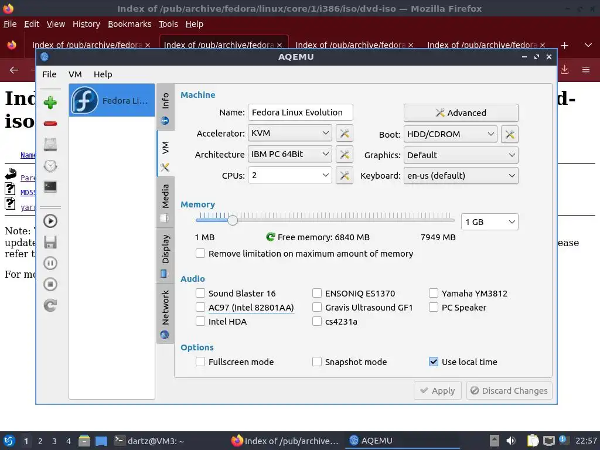The width and height of the screenshot is (600, 450).
Task: Stop the VM with the stop icon
Action: pyautogui.click(x=50, y=284)
